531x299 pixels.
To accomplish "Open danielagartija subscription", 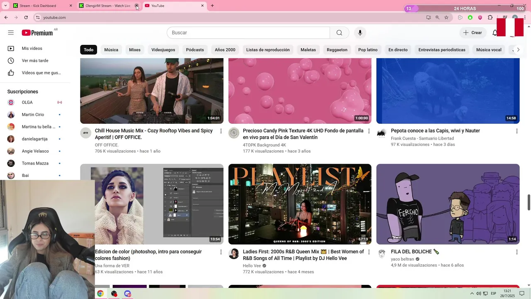I will coord(35,139).
